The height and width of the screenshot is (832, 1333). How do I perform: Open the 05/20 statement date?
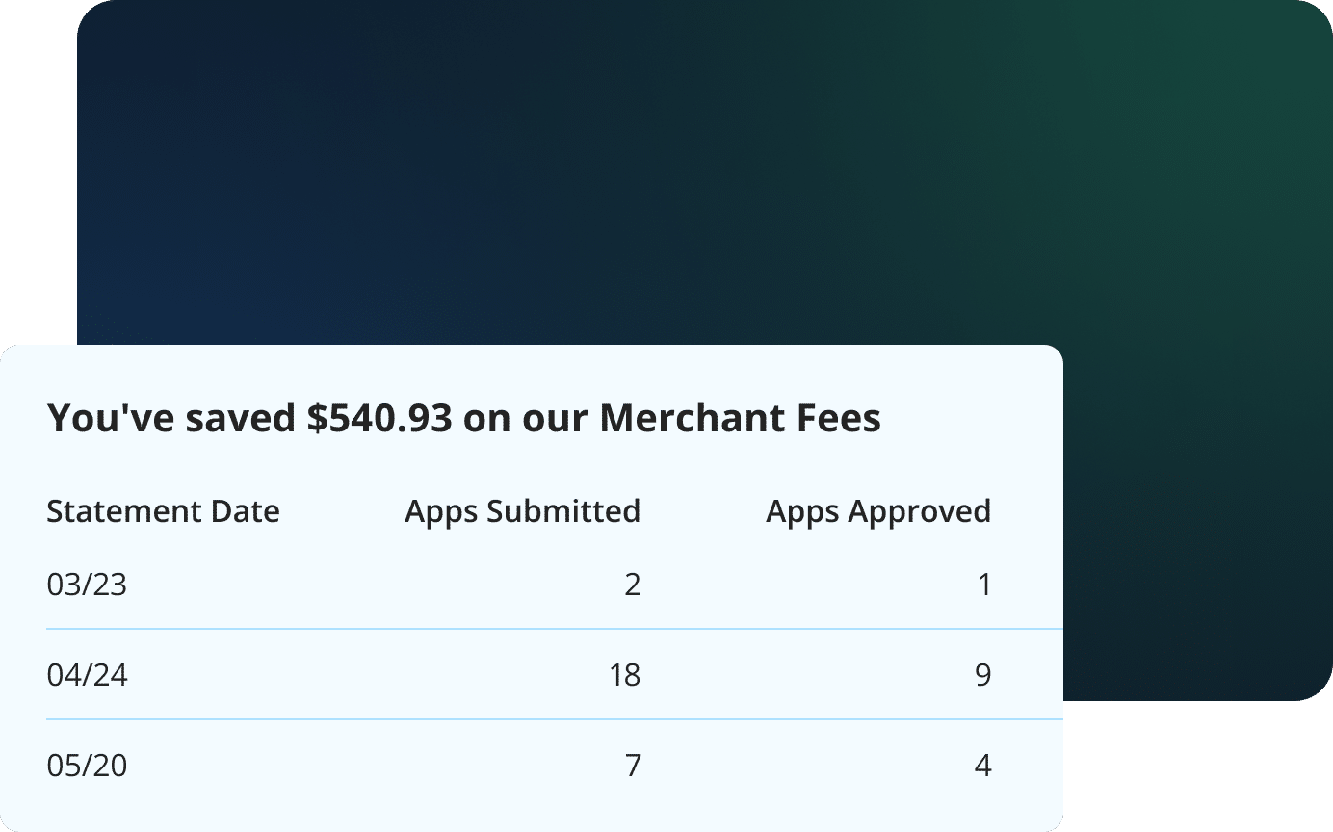87,766
